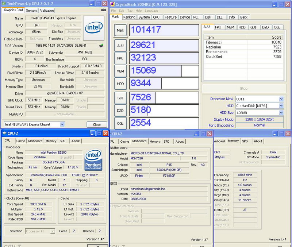The image size is (292, 247).
Task: Open the System tab in CrystalMark
Action: 144,17
